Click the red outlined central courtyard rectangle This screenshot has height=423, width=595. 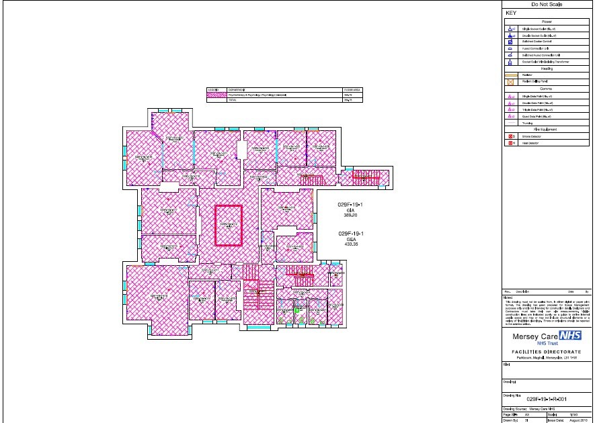click(228, 225)
